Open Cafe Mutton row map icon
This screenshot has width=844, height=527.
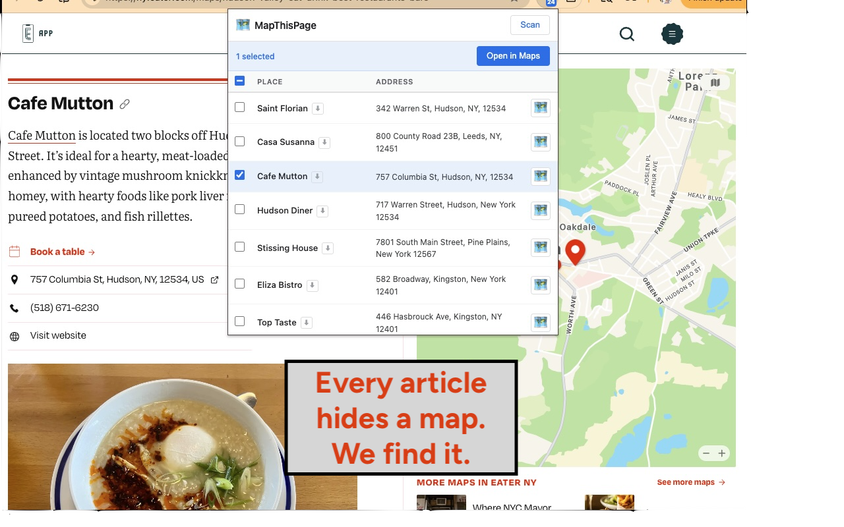541,177
